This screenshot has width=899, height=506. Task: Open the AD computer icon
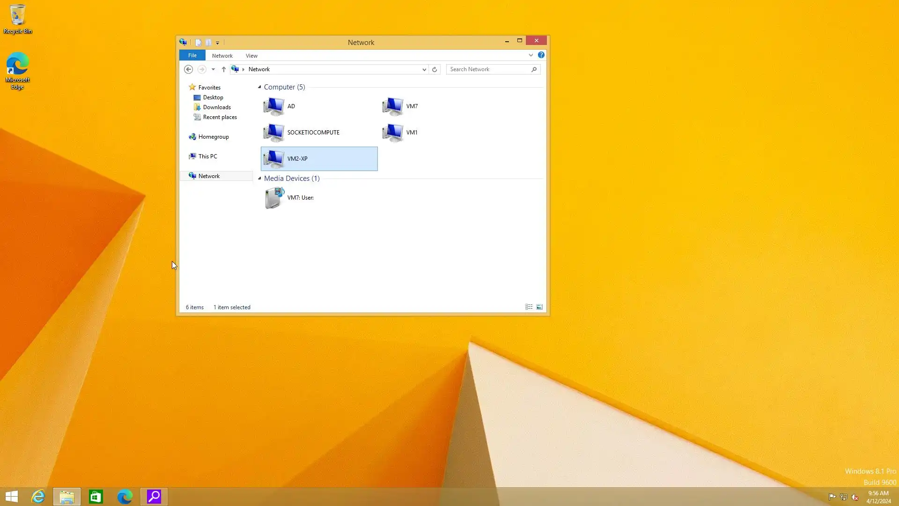coord(273,106)
